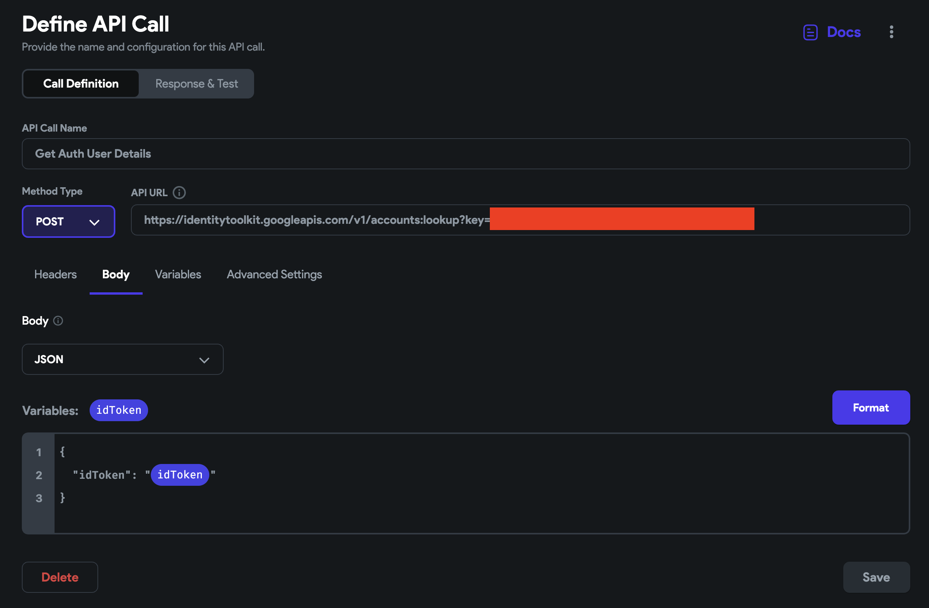Select the Call Definition tab
Image resolution: width=929 pixels, height=608 pixels.
[x=80, y=83]
